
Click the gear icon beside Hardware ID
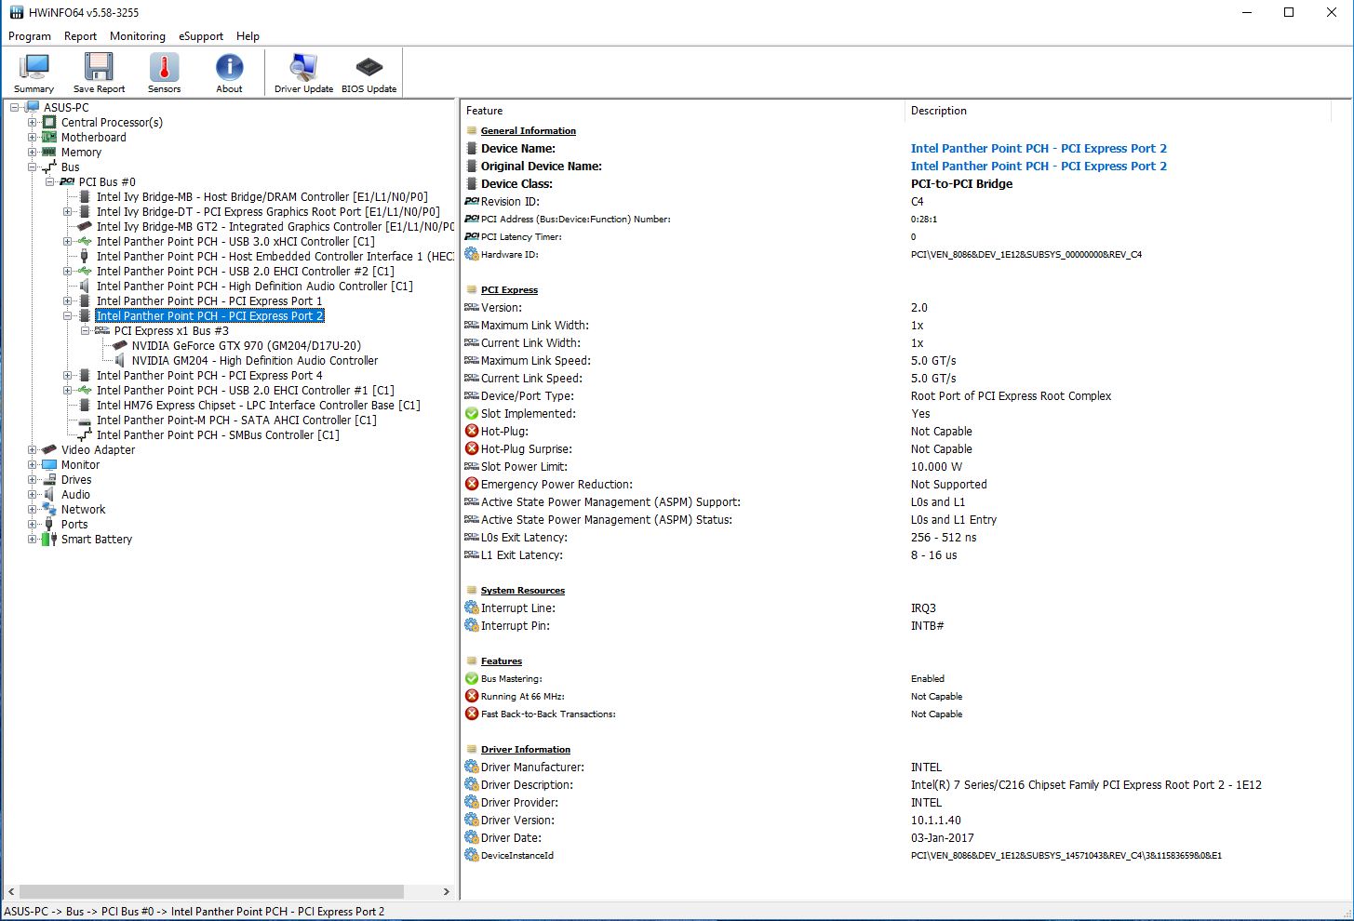(472, 254)
